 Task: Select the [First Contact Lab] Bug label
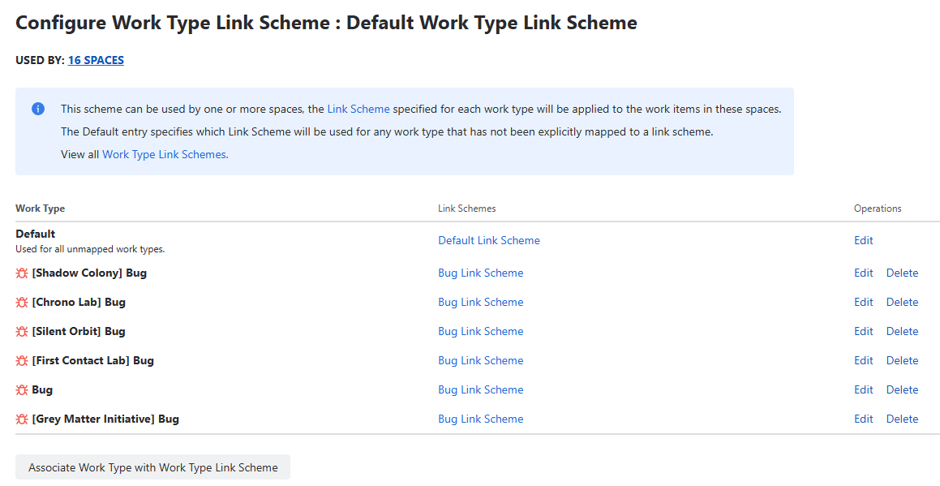(x=93, y=360)
